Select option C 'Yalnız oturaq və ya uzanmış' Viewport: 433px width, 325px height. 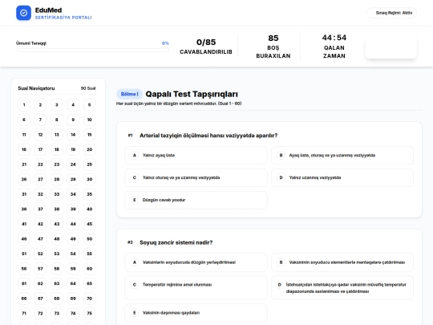(196, 177)
